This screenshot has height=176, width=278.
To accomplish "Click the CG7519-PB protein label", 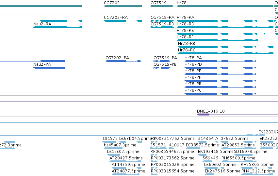I will pos(165,64).
